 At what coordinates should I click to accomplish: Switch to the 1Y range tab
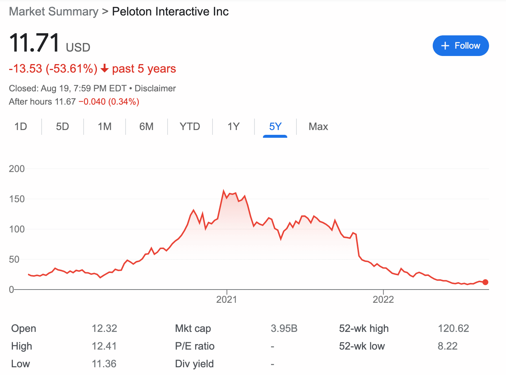(233, 127)
